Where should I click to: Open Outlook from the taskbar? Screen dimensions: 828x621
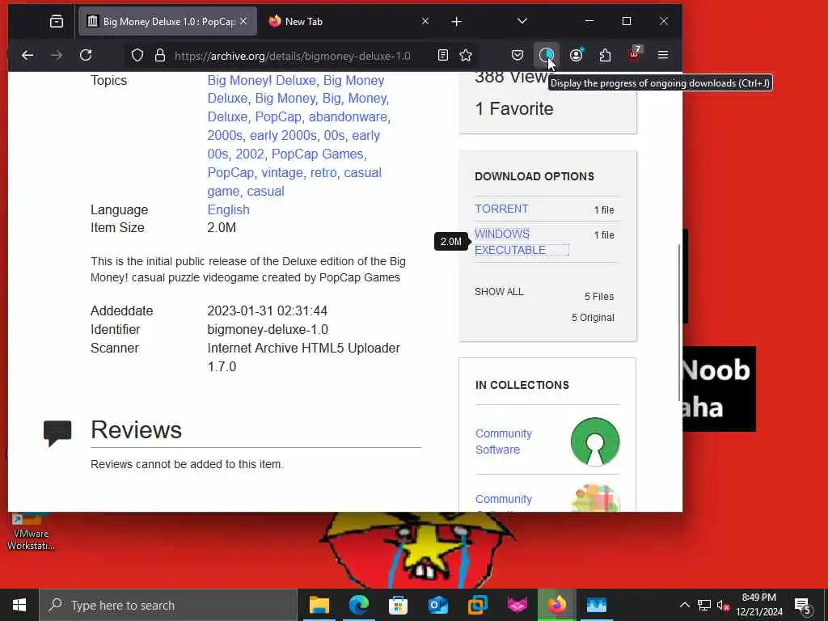[x=437, y=605]
